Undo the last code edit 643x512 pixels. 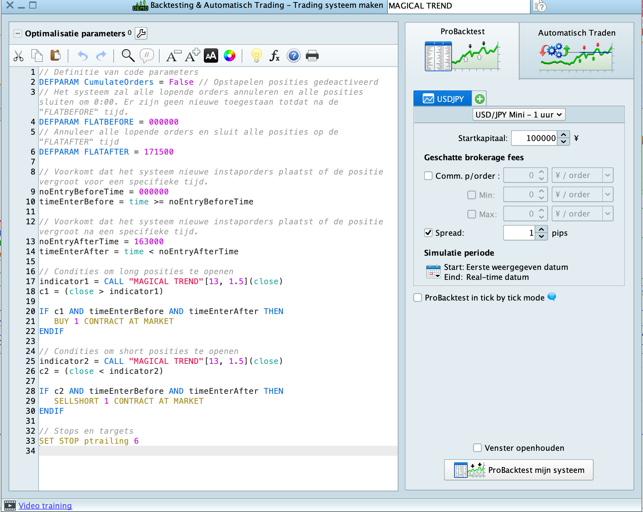(83, 56)
